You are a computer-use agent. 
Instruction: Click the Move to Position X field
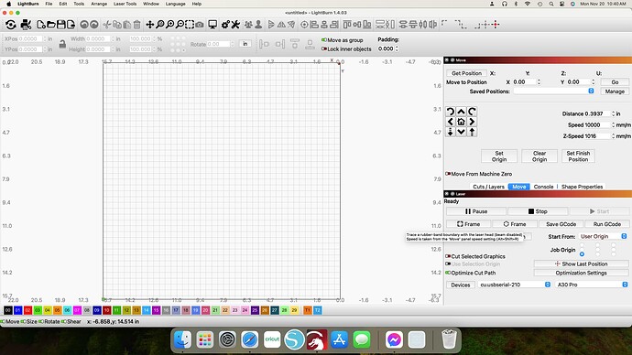[525, 81]
